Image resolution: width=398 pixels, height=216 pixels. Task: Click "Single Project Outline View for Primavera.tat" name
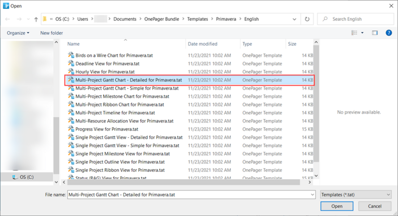120,162
